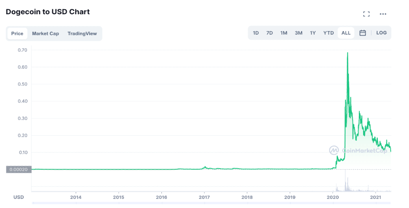Switch to the Price tab
The image size is (409, 208).
pyautogui.click(x=17, y=33)
